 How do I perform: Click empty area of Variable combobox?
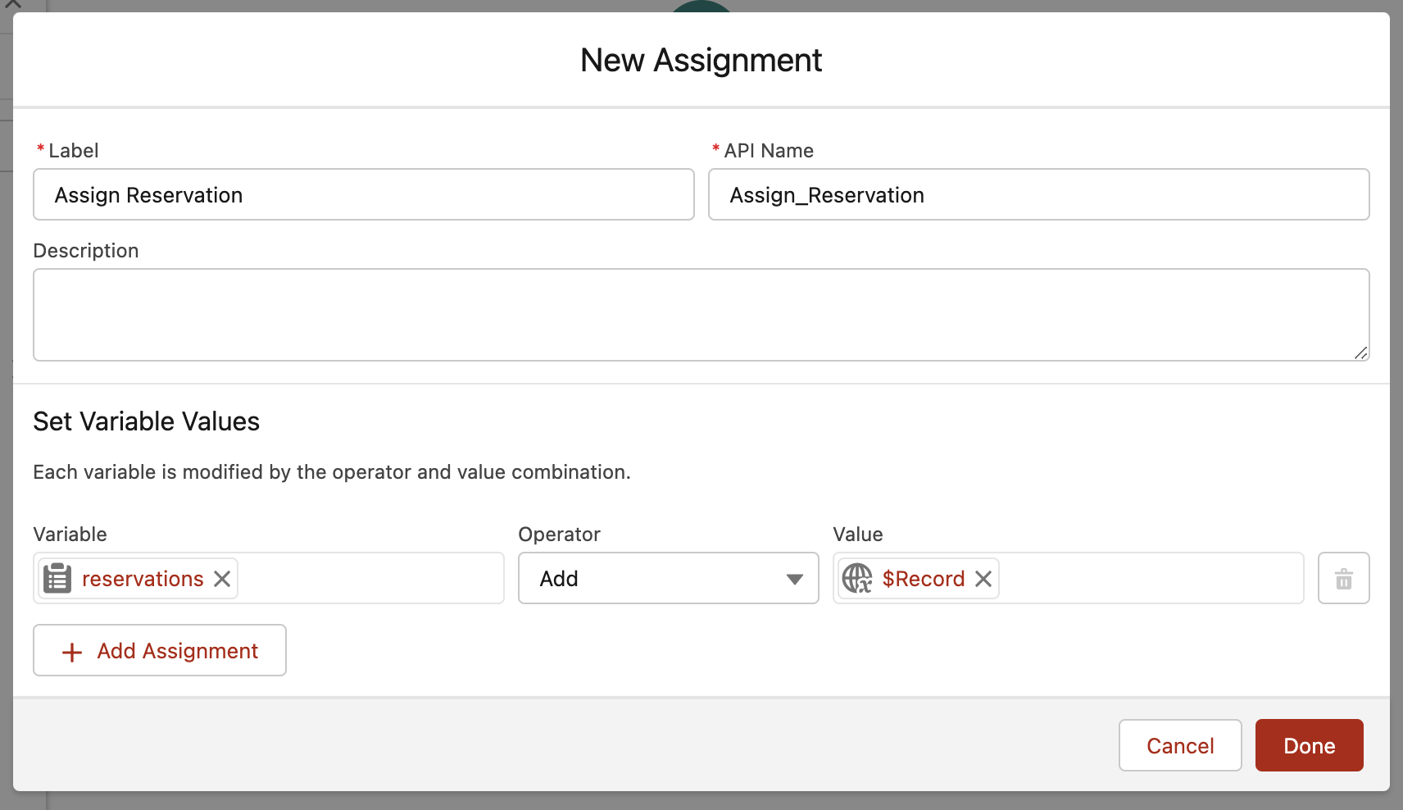click(x=369, y=579)
